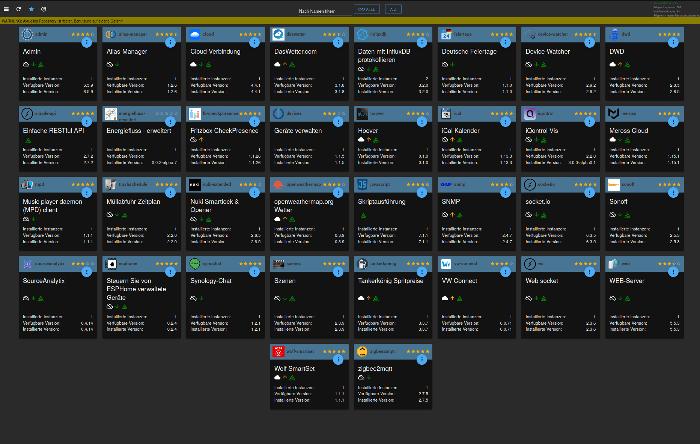Open the three-dot menu on zigbee2mqtt card

coord(422,360)
